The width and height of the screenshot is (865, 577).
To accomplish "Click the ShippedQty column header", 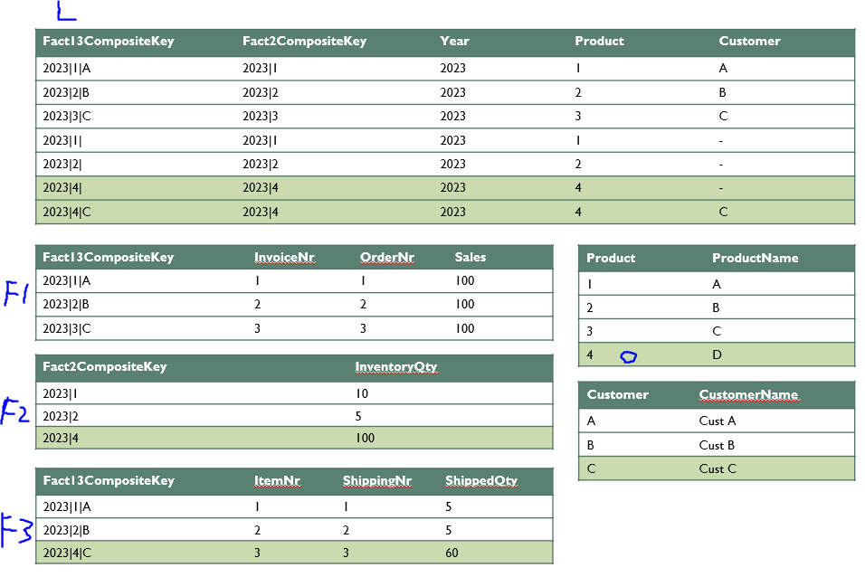I will point(481,481).
